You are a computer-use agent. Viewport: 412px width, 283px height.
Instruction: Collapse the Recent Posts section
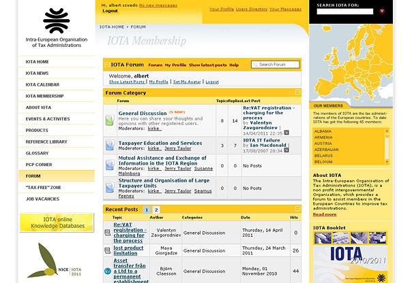pyautogui.click(x=297, y=209)
